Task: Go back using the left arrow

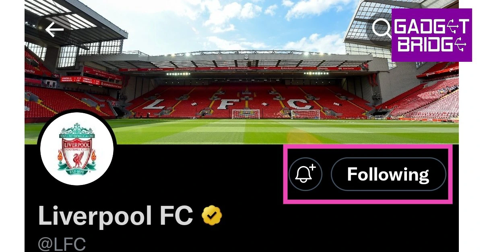Action: (55, 30)
